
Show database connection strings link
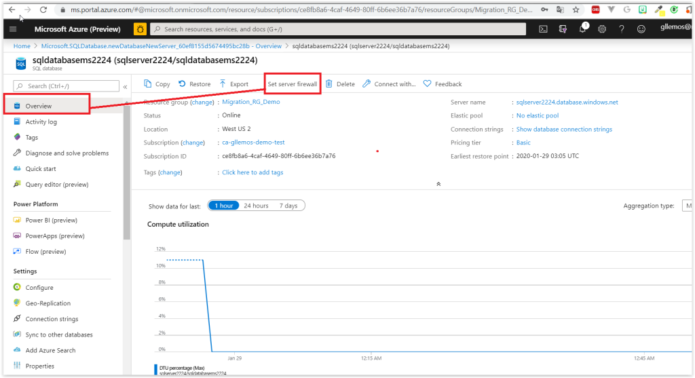[564, 130]
